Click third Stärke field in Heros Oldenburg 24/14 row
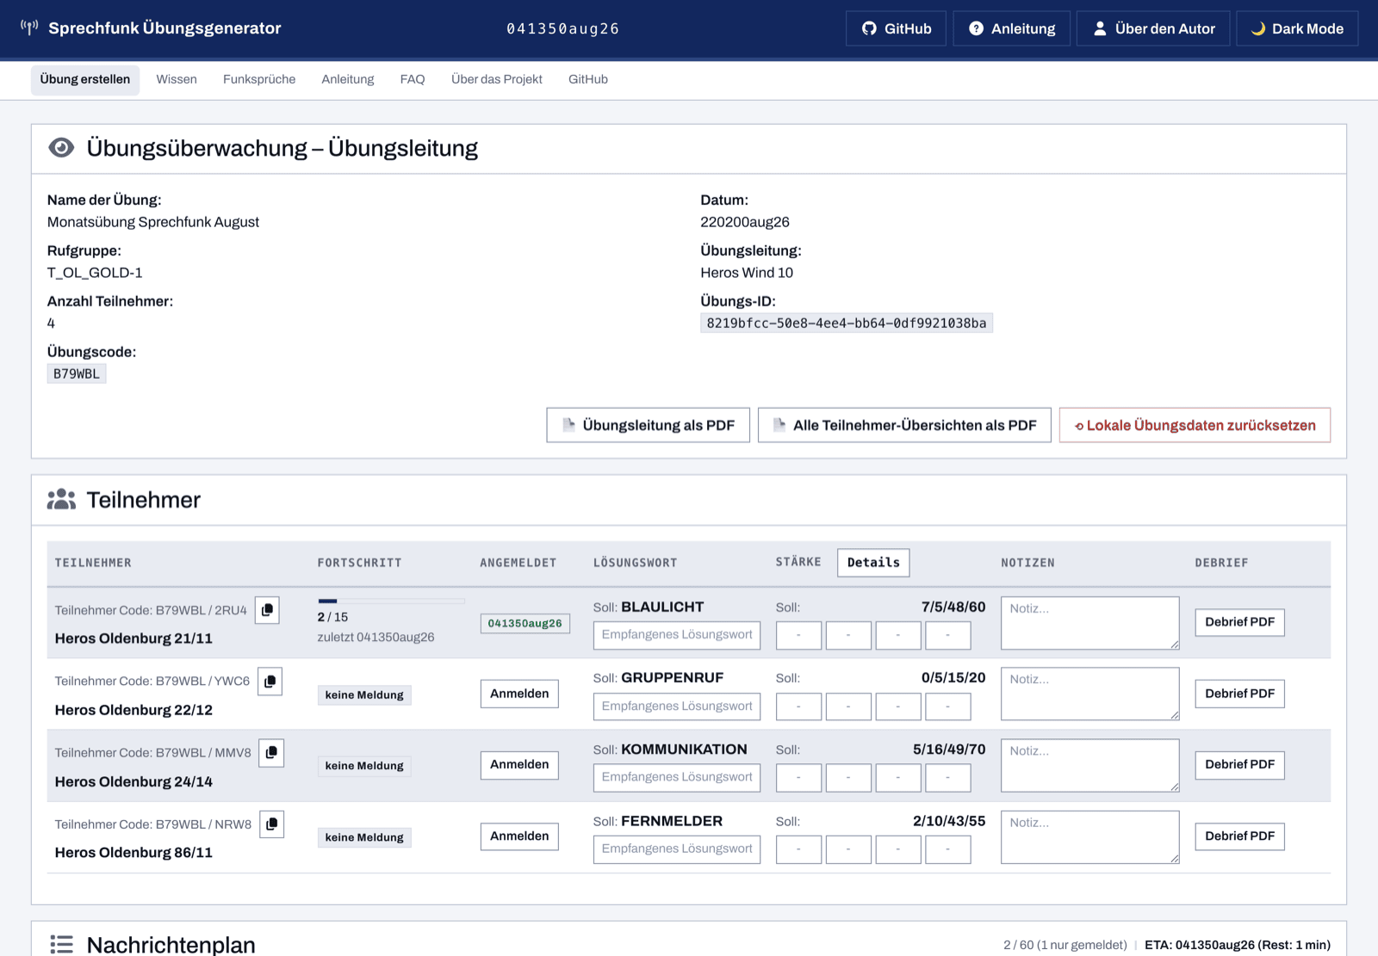 point(898,777)
